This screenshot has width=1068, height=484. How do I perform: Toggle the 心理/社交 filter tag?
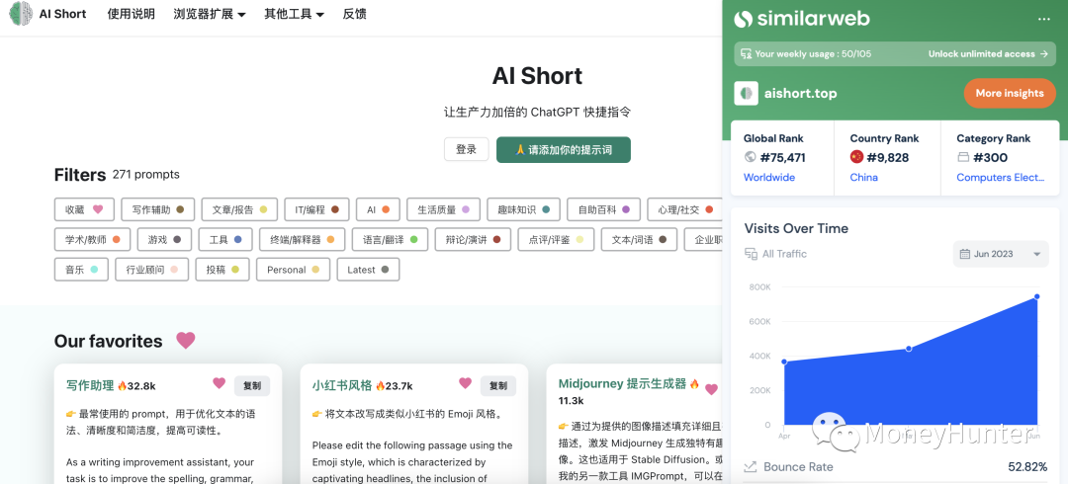click(684, 209)
